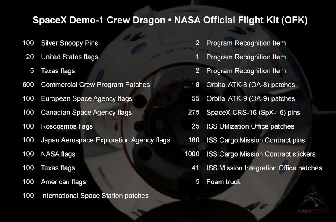Click International Space Station patches row
The height and width of the screenshot is (222, 336).
point(94,196)
